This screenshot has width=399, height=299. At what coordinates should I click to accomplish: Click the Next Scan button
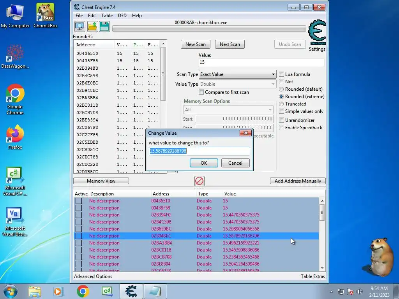230,44
